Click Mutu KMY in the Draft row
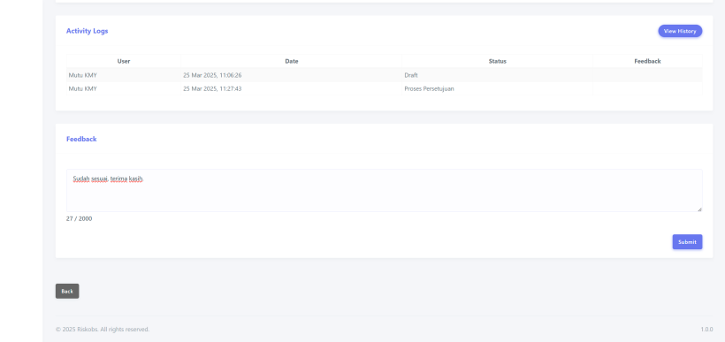 pyautogui.click(x=83, y=75)
